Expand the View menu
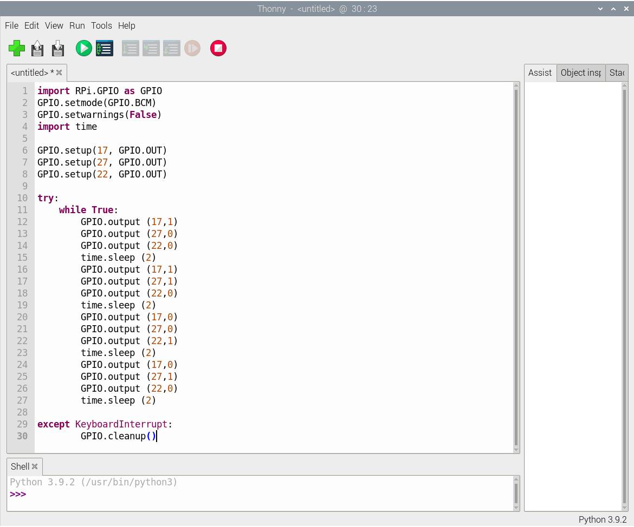 [x=54, y=25]
